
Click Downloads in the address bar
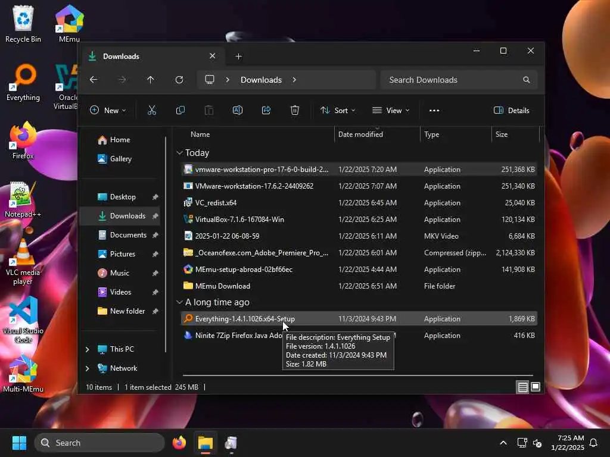pyautogui.click(x=261, y=80)
